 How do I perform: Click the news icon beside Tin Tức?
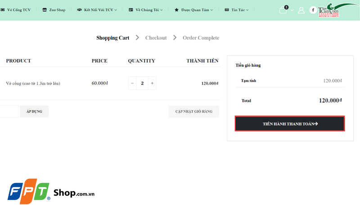tap(227, 10)
